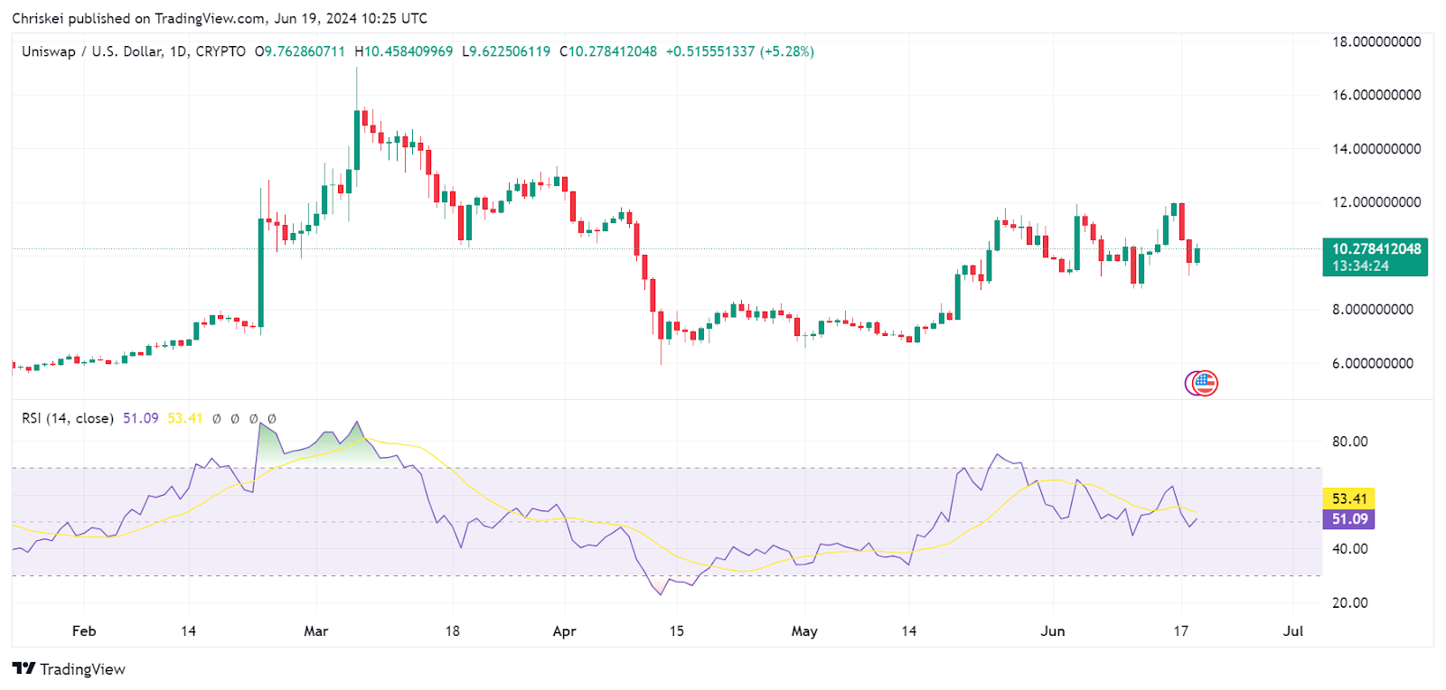This screenshot has width=1446, height=690.
Task: Click the first Ø symbol in RSI legend
Action: click(216, 419)
